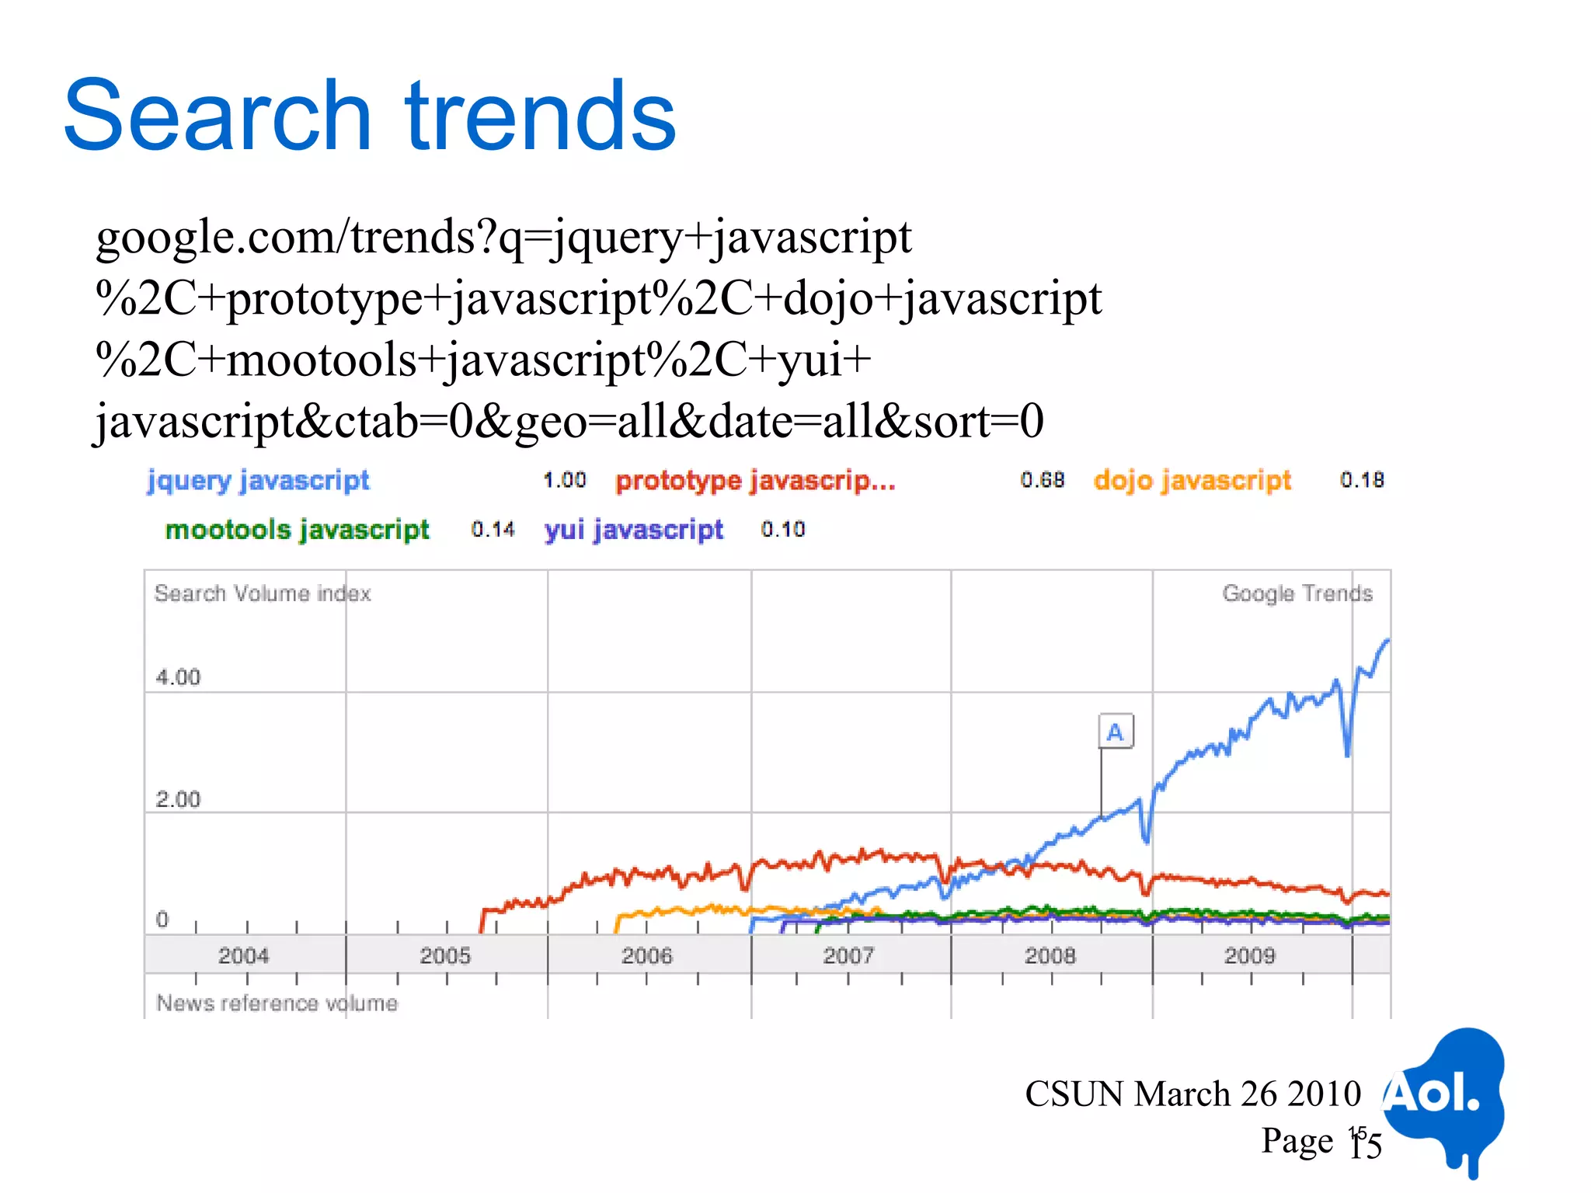Click the 'CSUN March 26 2010' footer text
1591x1193 pixels.
(x=1192, y=1094)
